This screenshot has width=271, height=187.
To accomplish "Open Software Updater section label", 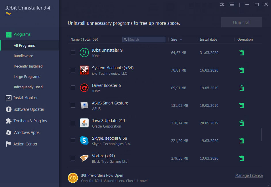I will tap(29, 109).
